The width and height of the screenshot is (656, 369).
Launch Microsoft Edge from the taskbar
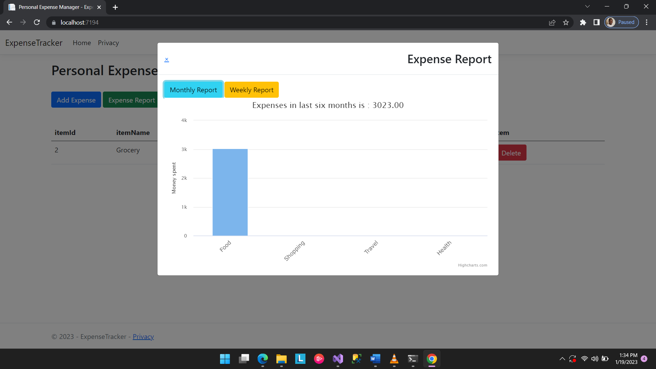click(262, 359)
